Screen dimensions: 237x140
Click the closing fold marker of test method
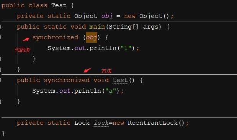click(0, 101)
